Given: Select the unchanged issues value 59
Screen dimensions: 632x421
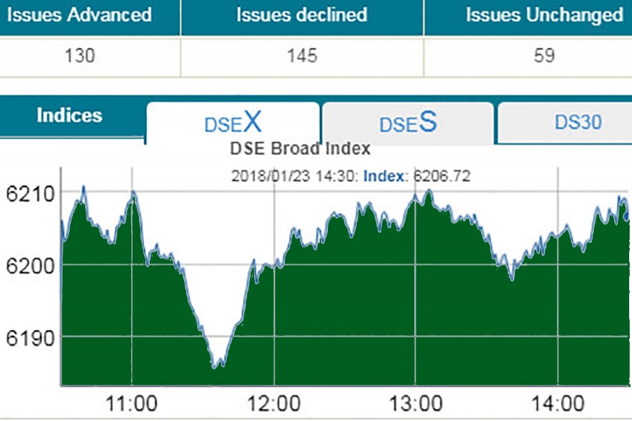Looking at the screenshot, I should pyautogui.click(x=544, y=55).
